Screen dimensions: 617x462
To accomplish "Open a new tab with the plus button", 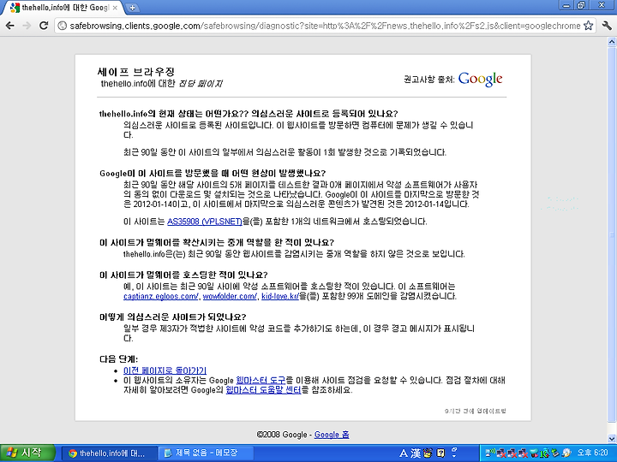I will tap(133, 8).
